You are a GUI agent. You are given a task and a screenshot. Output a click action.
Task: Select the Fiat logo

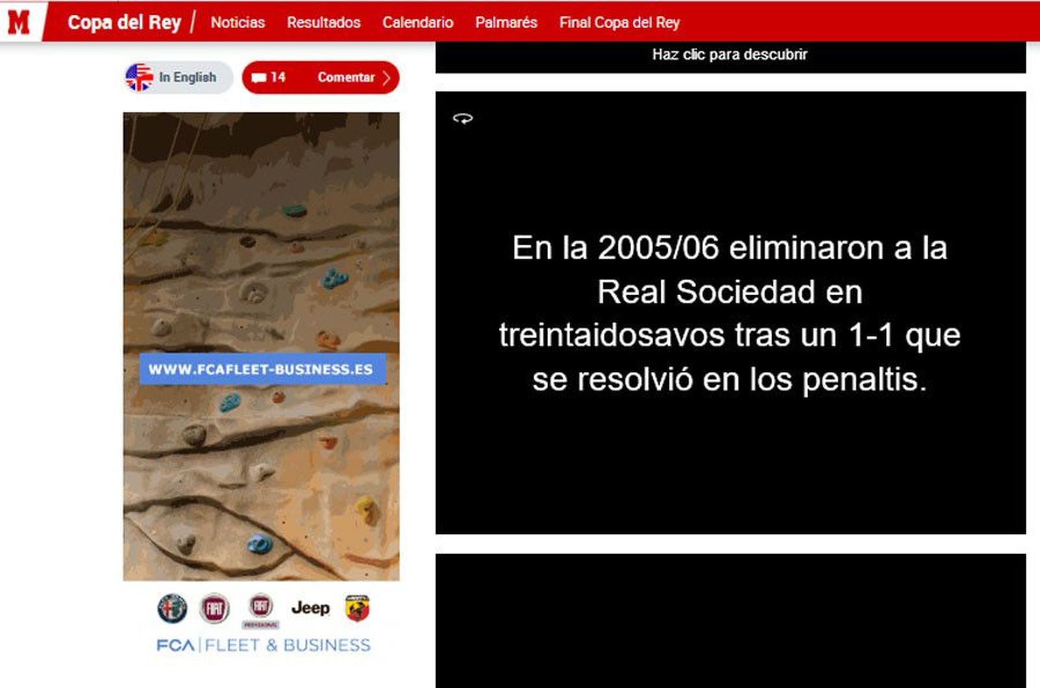point(214,609)
